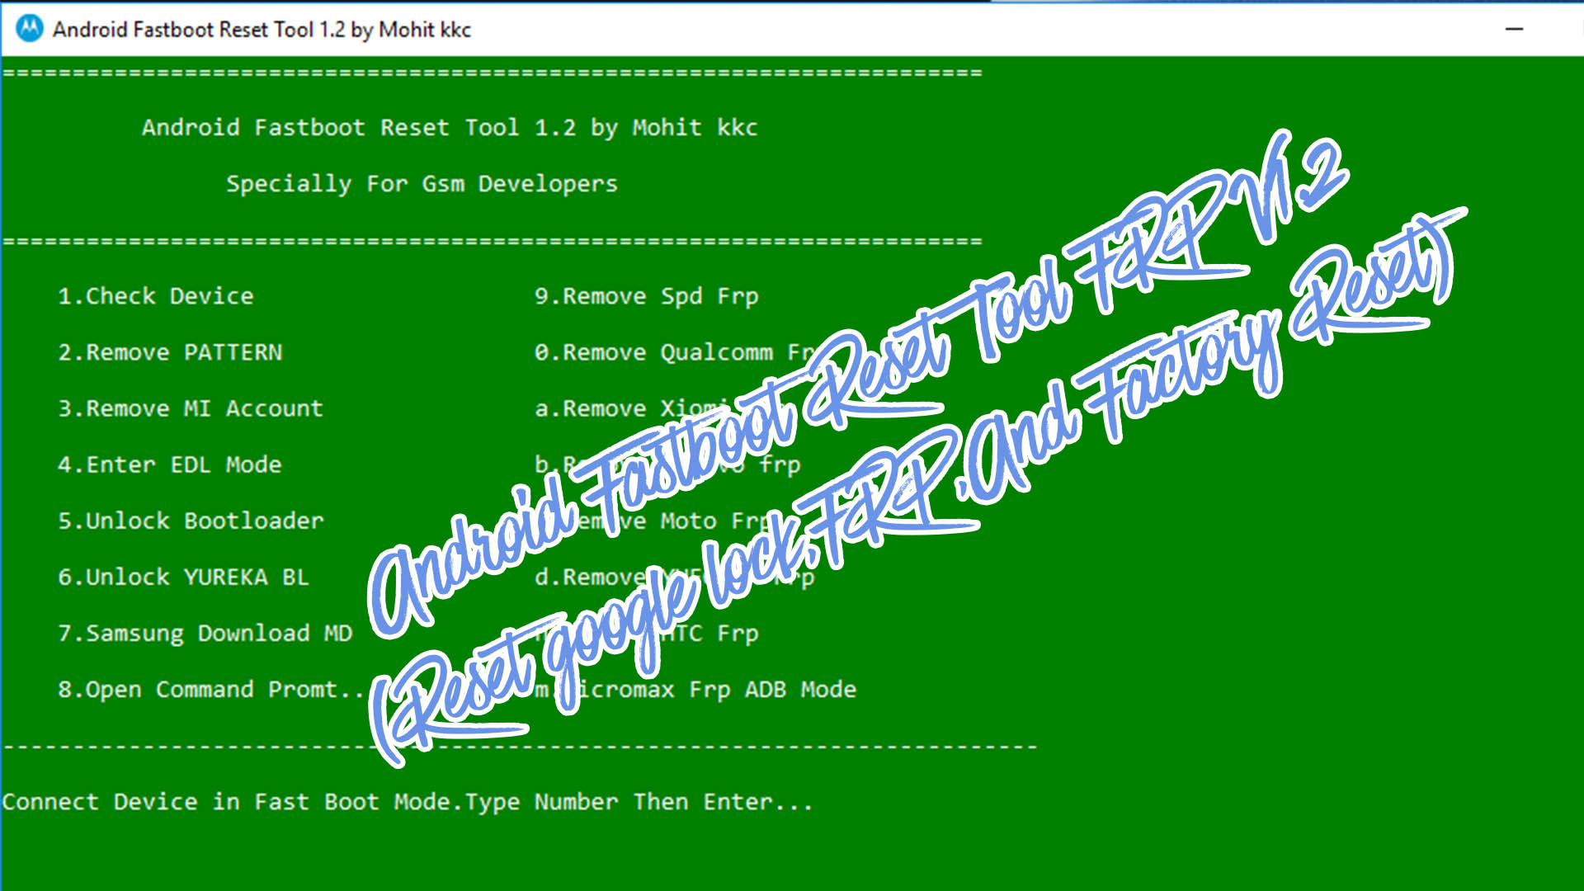
Task: Select '4.Enter EDL Mode' line
Action: (x=169, y=464)
